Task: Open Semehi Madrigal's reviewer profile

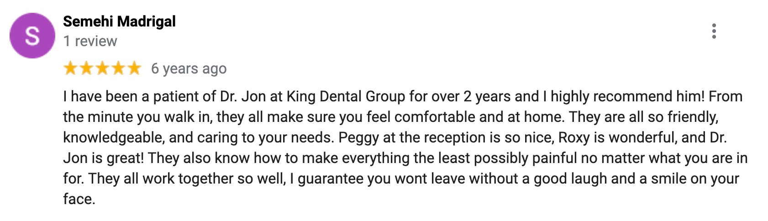Action: [119, 21]
